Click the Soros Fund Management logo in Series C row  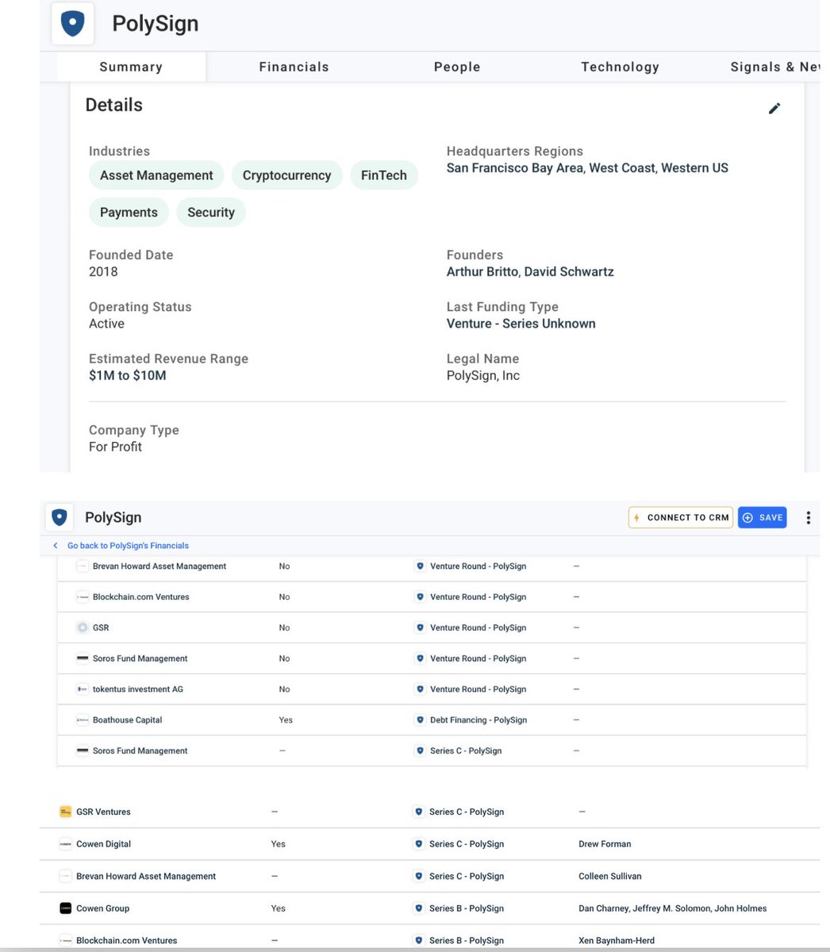pos(83,750)
